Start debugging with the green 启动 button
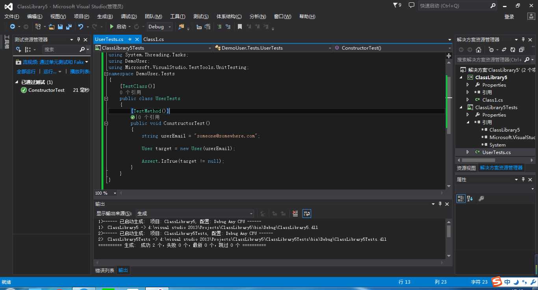 click(x=118, y=27)
